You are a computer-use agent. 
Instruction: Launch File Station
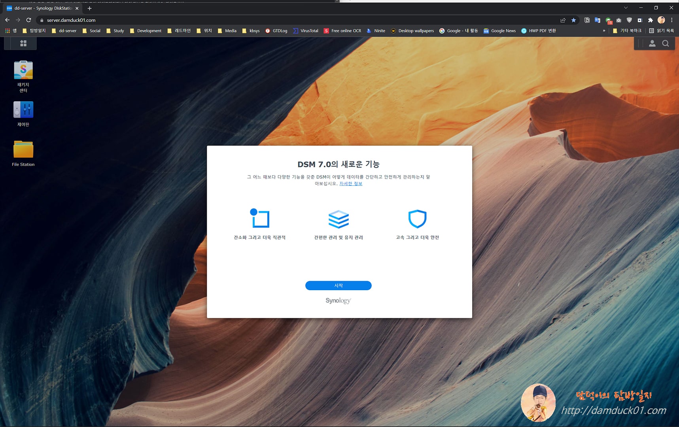(23, 149)
